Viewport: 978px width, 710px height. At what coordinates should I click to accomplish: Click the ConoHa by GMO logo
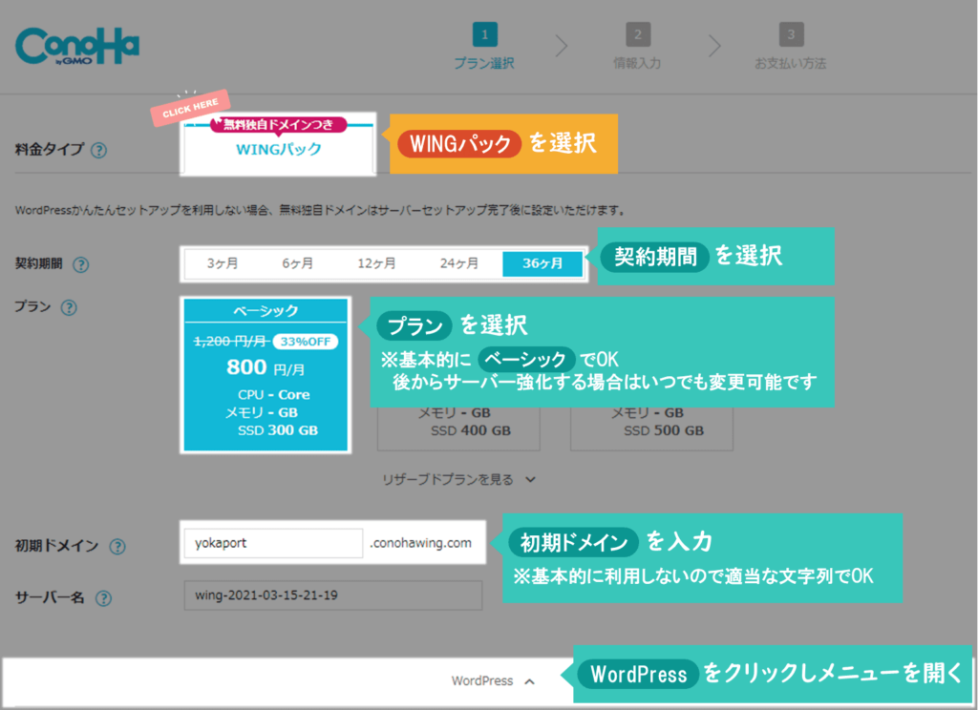[x=77, y=46]
